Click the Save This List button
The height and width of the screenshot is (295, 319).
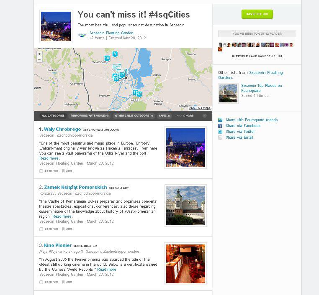[x=257, y=14]
